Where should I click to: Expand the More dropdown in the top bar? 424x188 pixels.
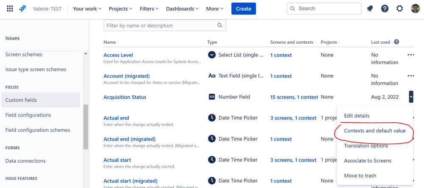215,8
